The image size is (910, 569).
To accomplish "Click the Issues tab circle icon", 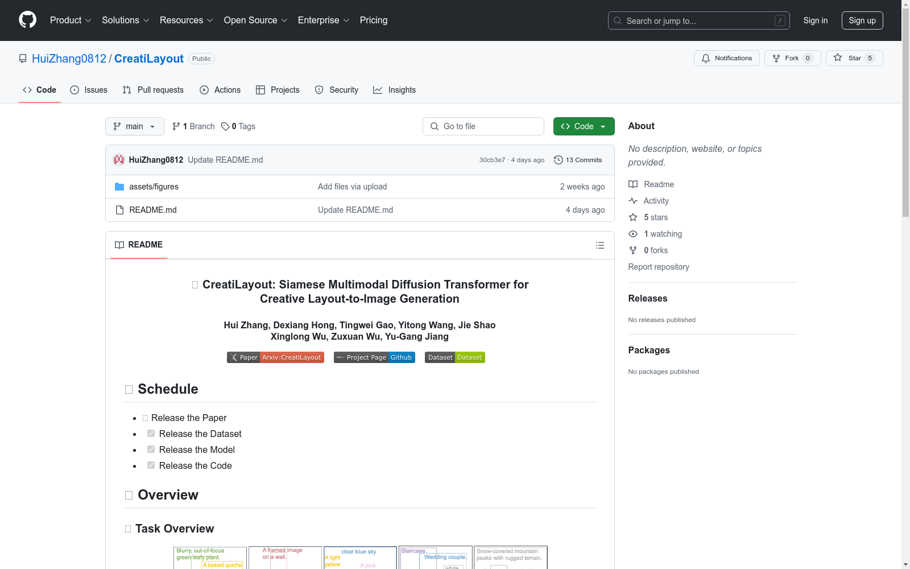I will click(x=75, y=90).
